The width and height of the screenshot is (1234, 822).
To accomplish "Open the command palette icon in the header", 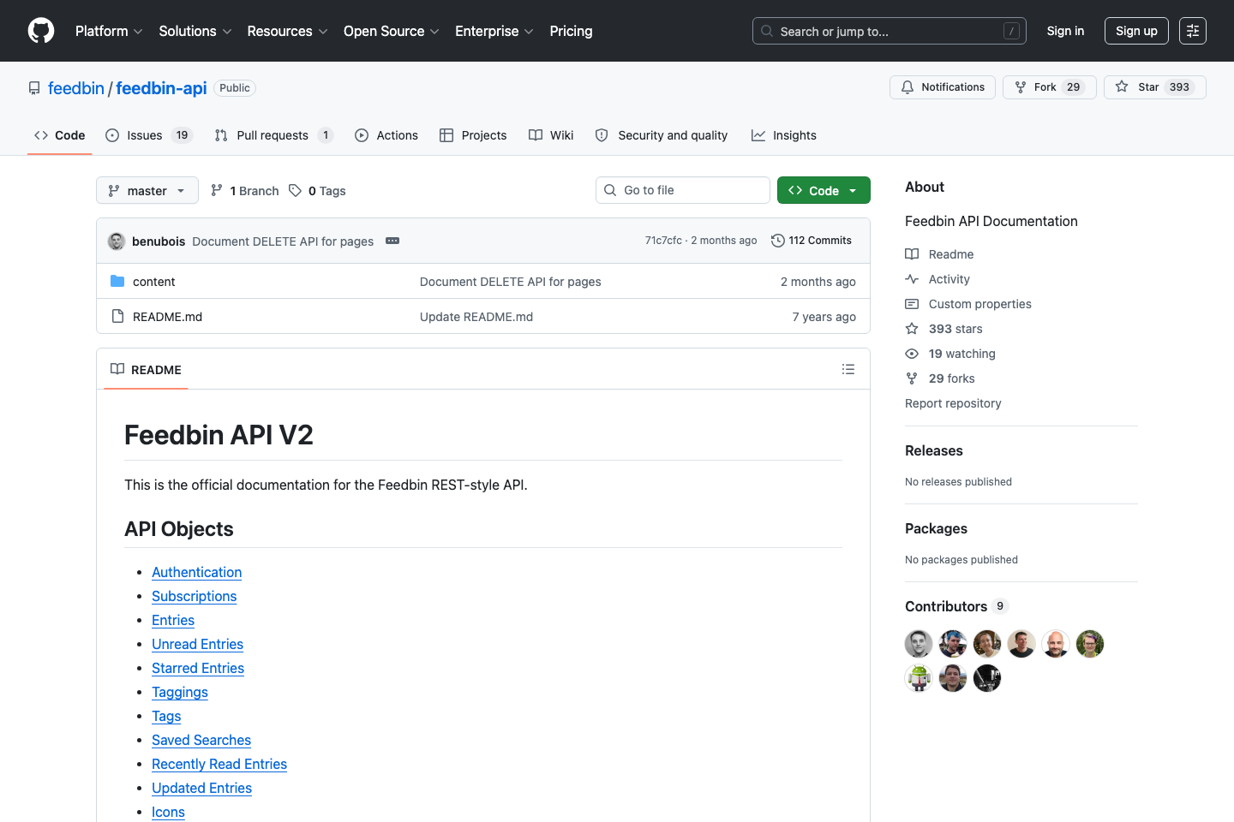I will tap(1193, 31).
